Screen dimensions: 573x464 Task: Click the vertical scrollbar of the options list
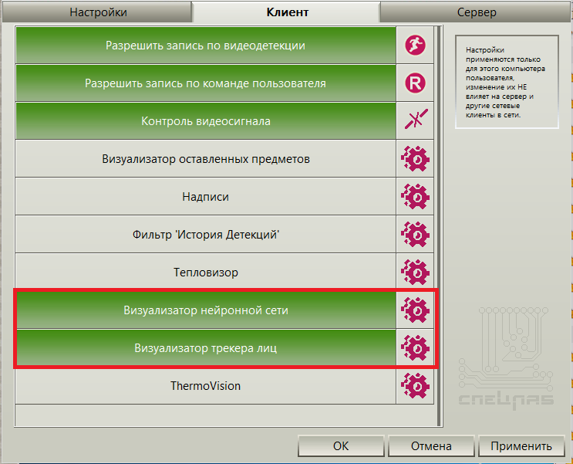coord(438,225)
